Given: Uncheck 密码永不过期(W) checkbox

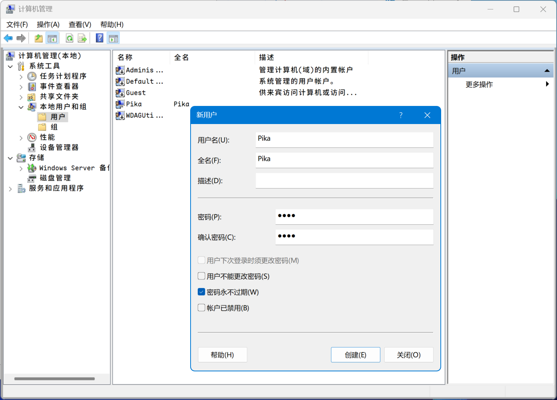Looking at the screenshot, I should click(x=202, y=292).
